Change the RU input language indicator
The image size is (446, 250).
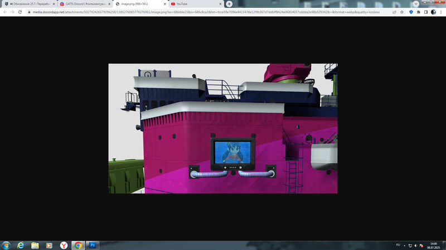coord(398,245)
